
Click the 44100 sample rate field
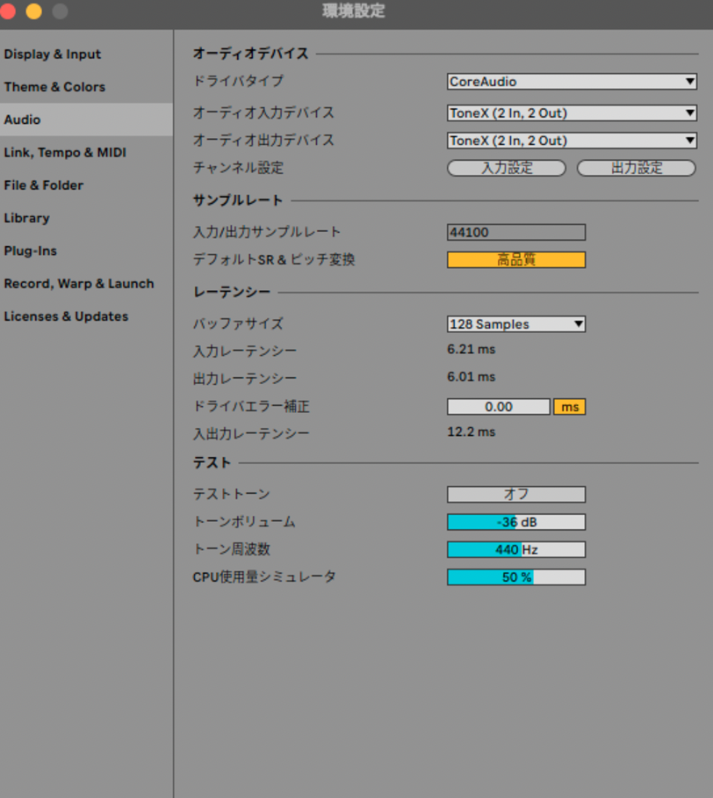click(x=515, y=233)
